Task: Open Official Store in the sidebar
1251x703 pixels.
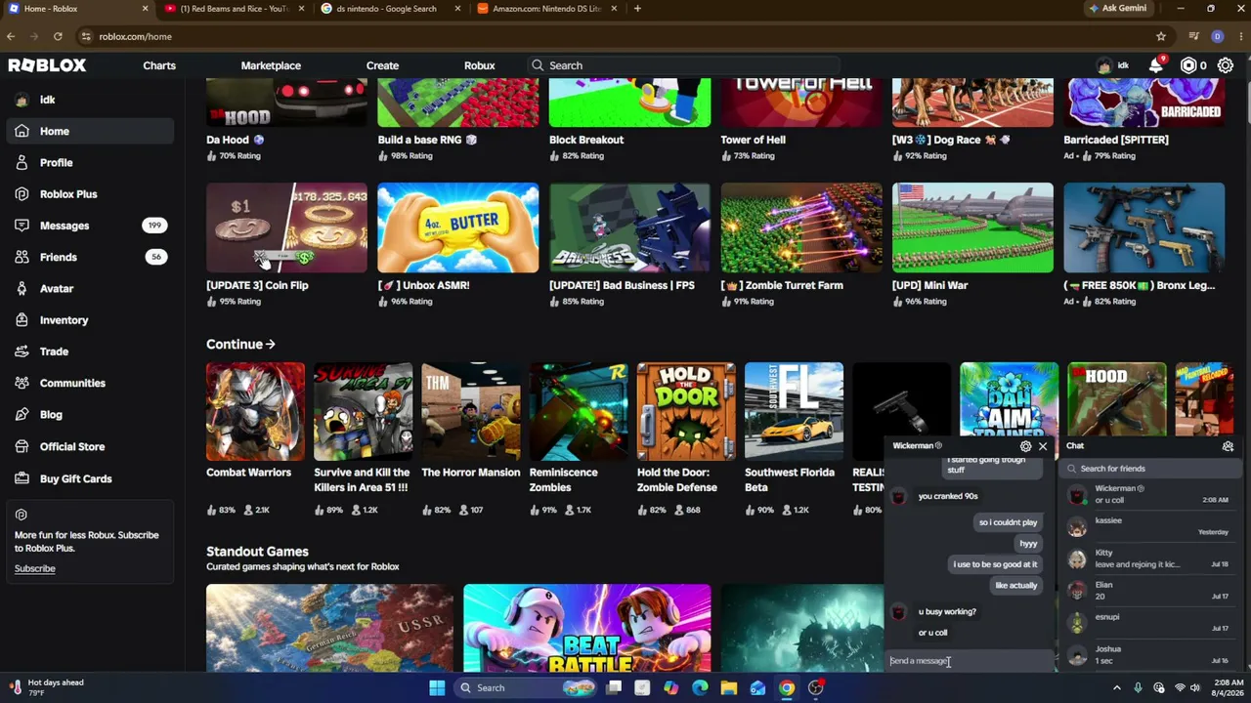Action: coord(88,446)
